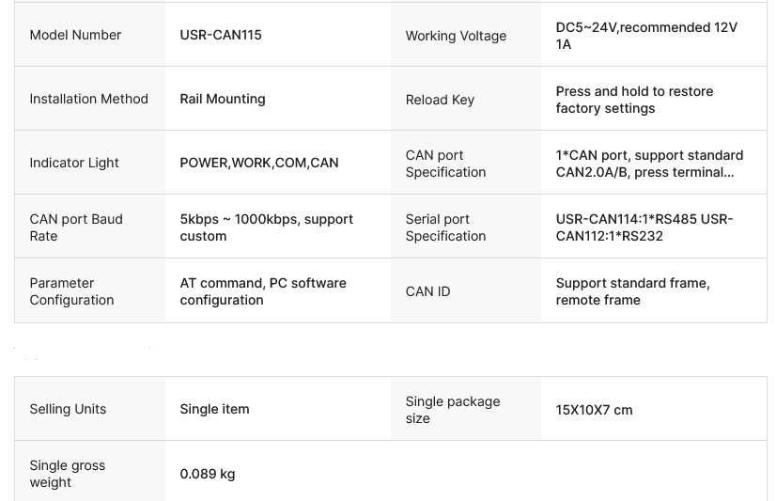Select the Rail Mounting value
Screen dimensions: 776x501
223,99
